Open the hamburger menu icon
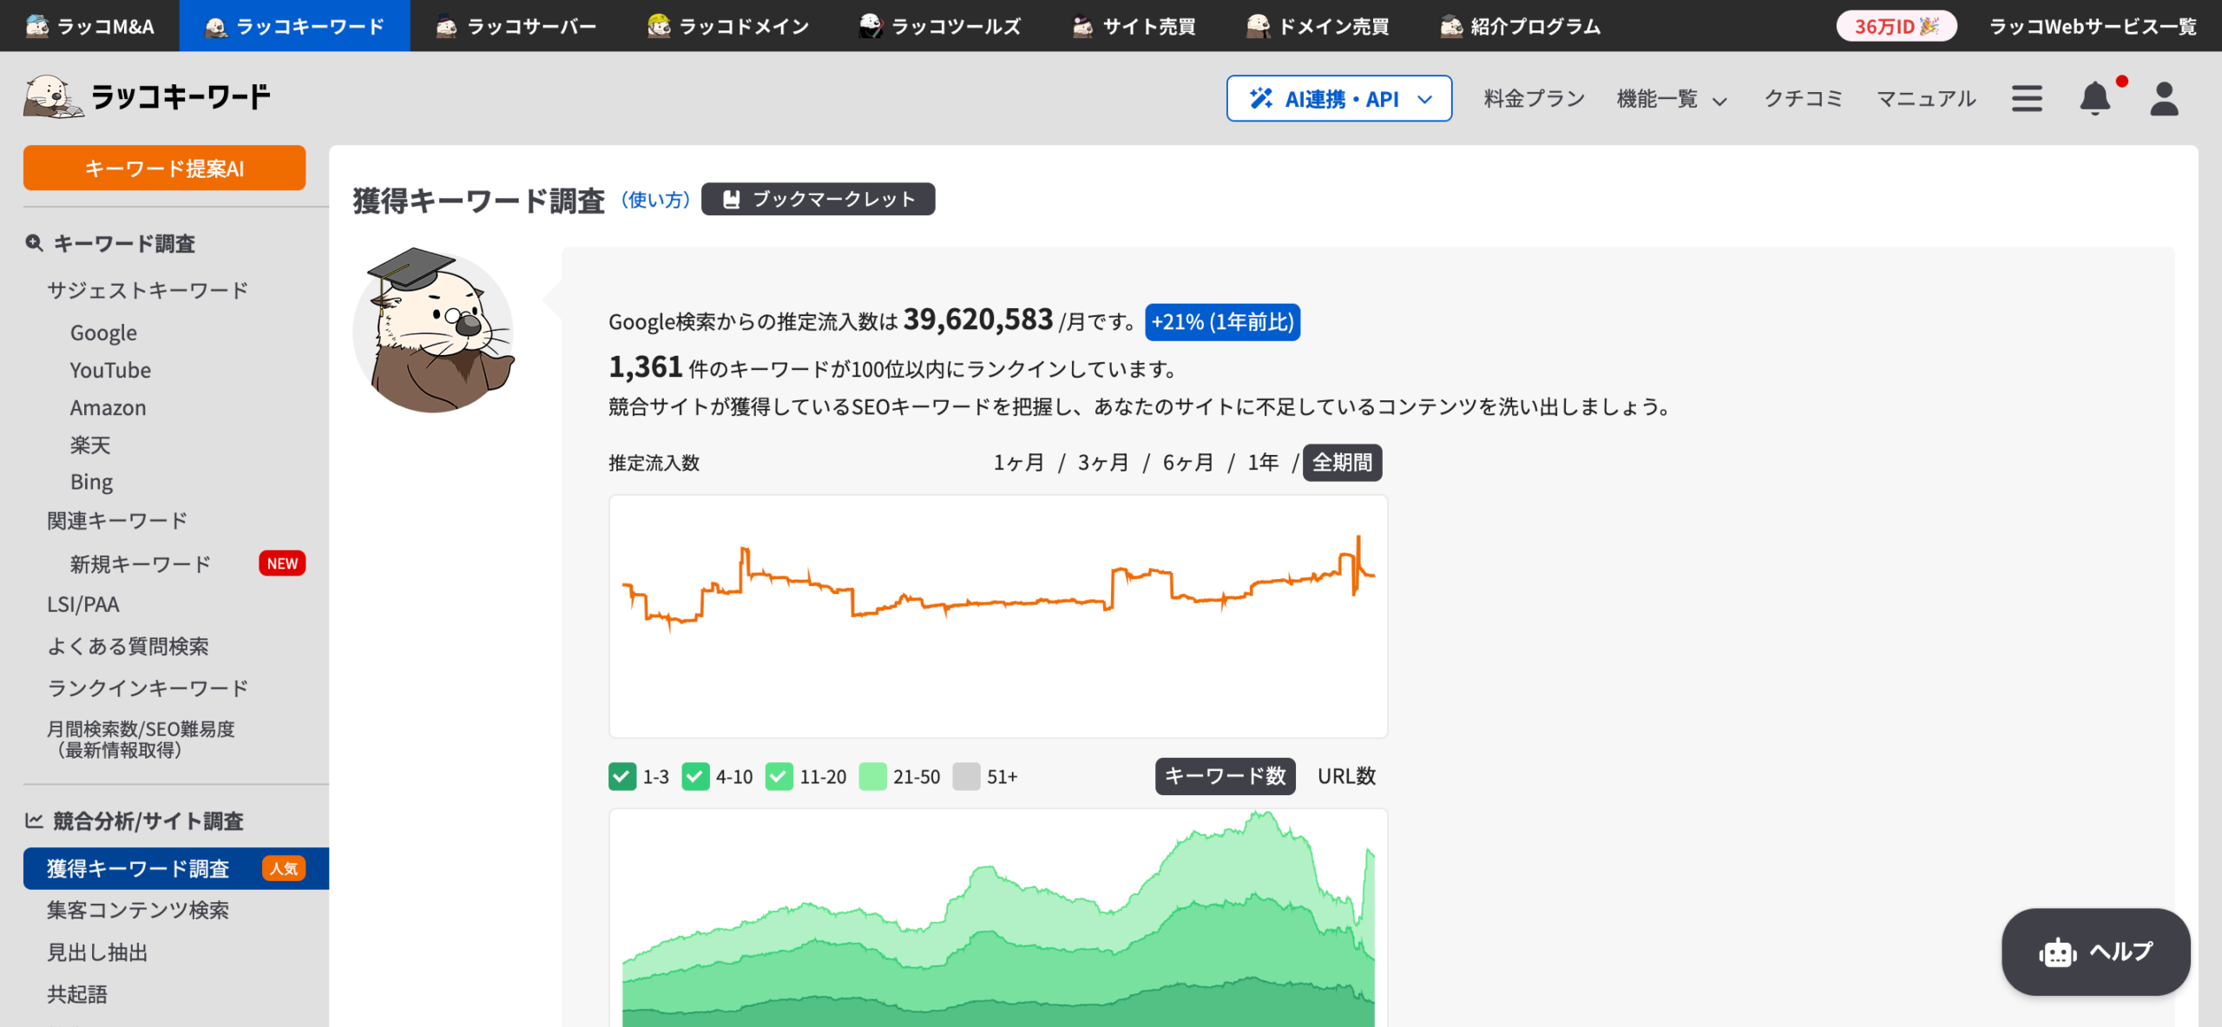This screenshot has width=2222, height=1027. (2027, 98)
